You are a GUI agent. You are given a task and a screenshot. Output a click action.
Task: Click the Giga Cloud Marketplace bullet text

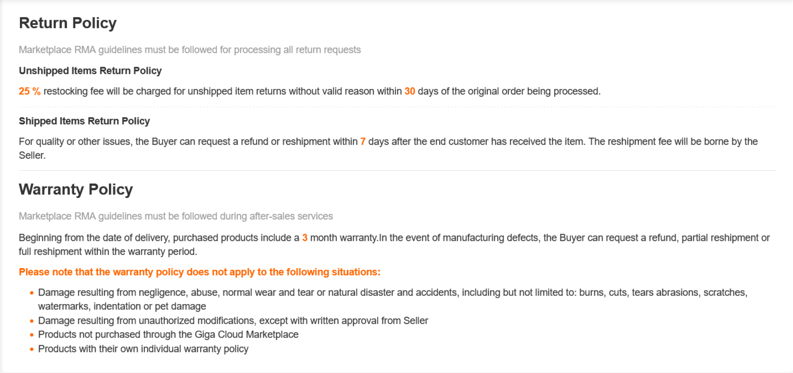coord(168,334)
